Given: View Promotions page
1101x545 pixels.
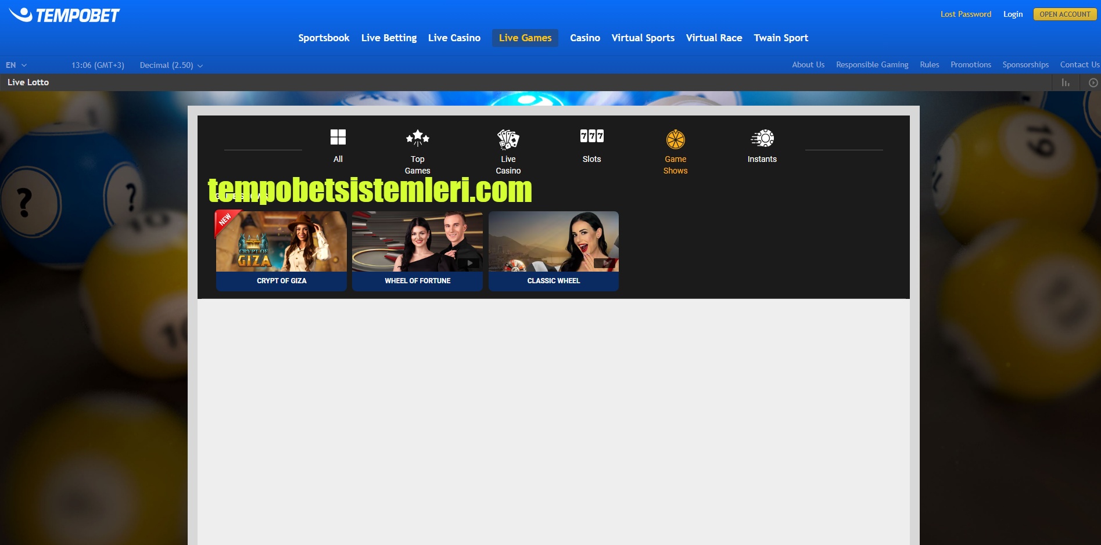Looking at the screenshot, I should point(971,64).
